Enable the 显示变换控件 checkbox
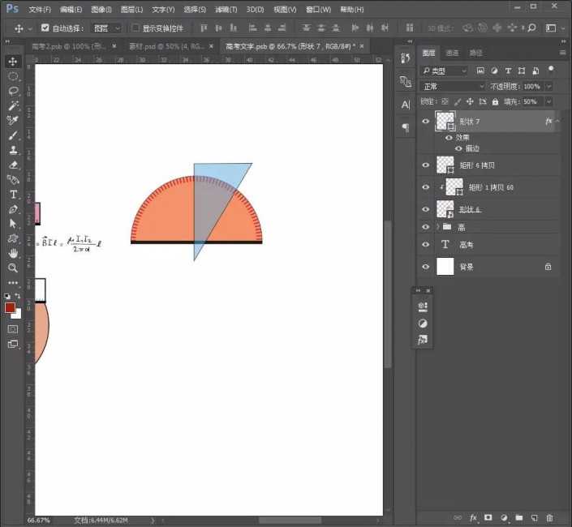Image resolution: width=572 pixels, height=527 pixels. point(135,28)
